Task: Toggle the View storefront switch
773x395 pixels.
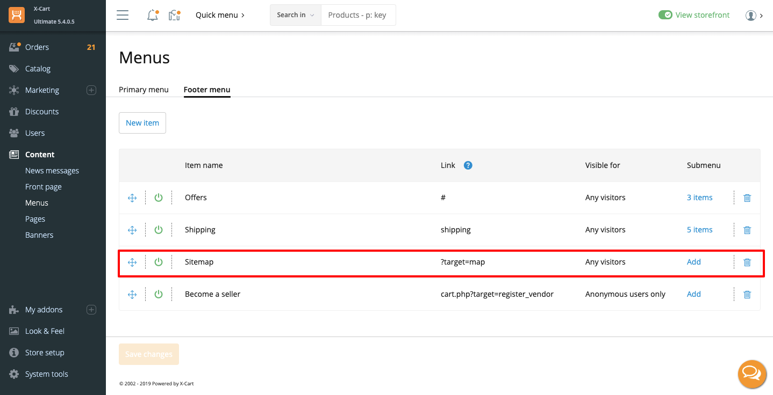Action: pyautogui.click(x=665, y=15)
